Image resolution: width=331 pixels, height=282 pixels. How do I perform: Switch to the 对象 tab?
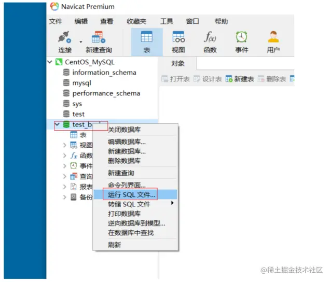pyautogui.click(x=178, y=63)
